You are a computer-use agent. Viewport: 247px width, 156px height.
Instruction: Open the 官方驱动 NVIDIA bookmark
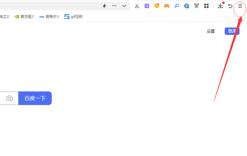tap(25, 17)
